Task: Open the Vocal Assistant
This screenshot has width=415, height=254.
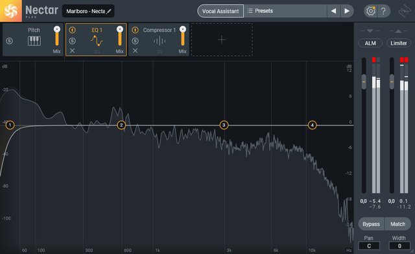Action: pos(220,11)
